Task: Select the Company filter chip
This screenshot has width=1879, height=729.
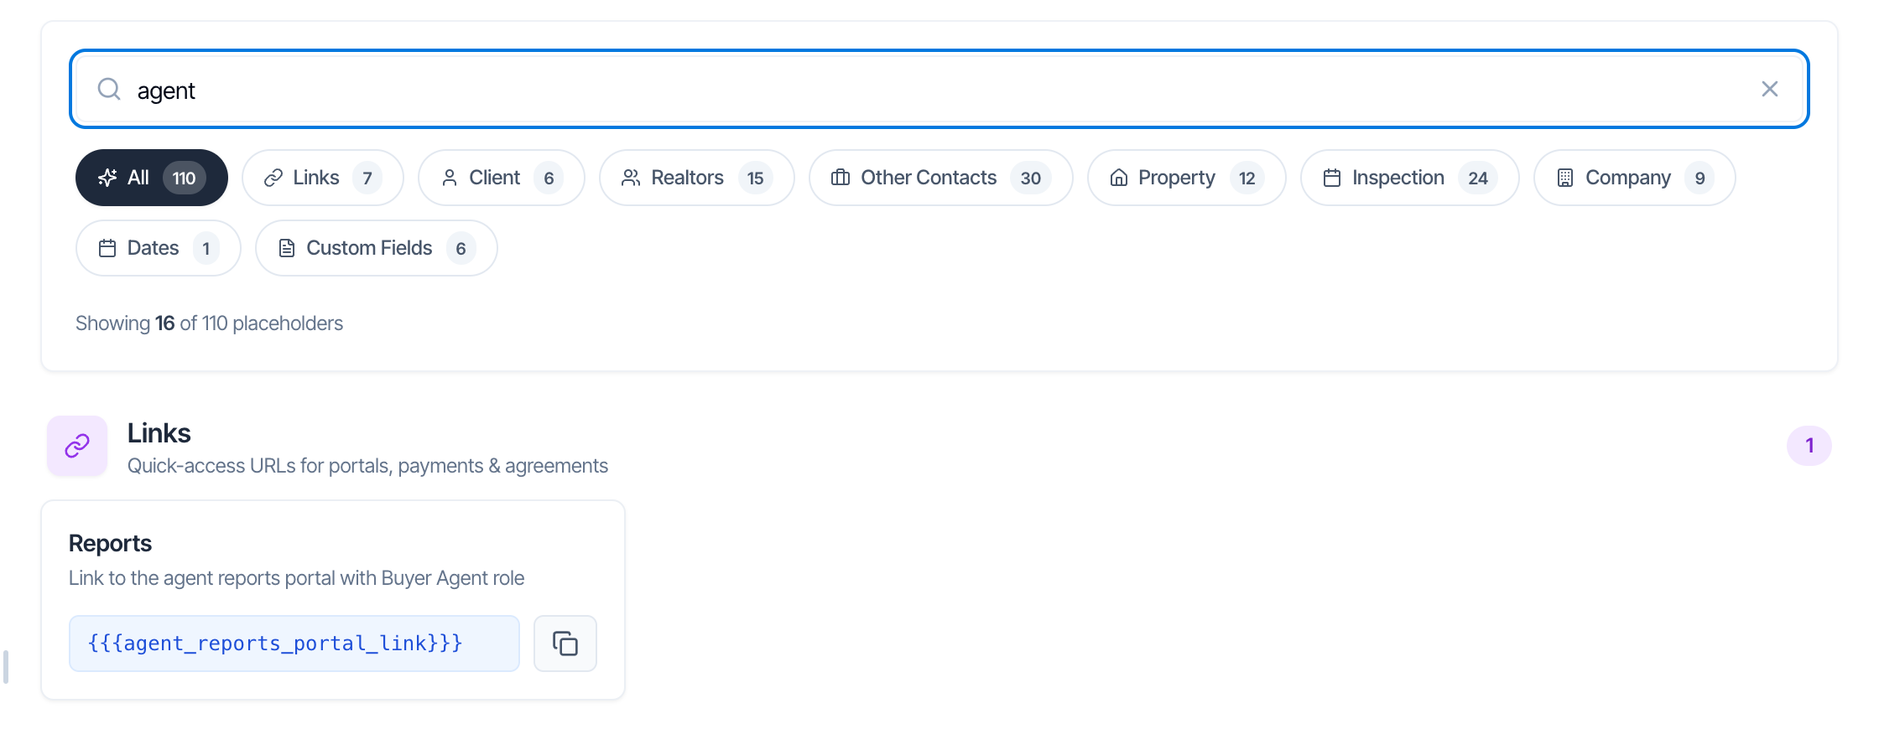Action: pos(1635,178)
